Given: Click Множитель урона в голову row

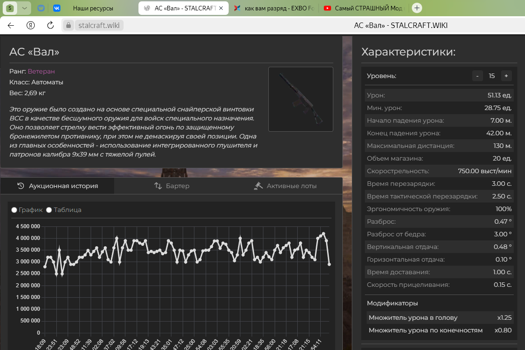Looking at the screenshot, I should click(x=440, y=318).
